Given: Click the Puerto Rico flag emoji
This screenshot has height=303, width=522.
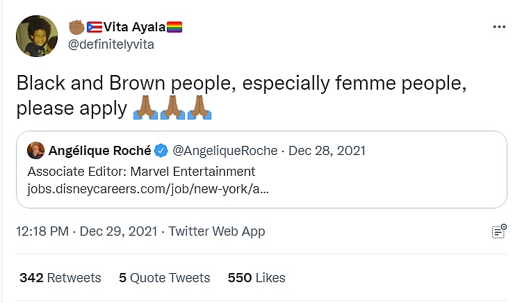Looking at the screenshot, I should coord(94,27).
